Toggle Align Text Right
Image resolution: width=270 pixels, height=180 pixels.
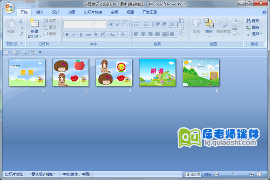[150, 34]
